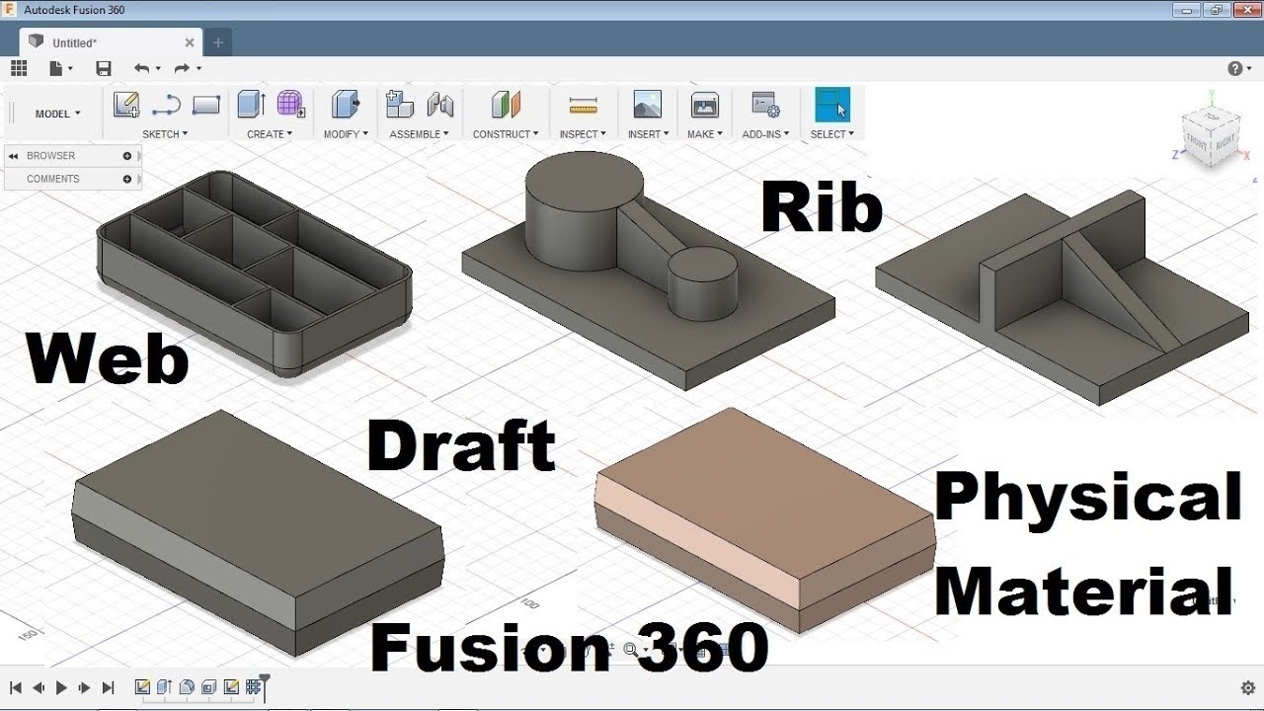Click the New Component icon
Screen dimensions: 1264x711
click(400, 105)
